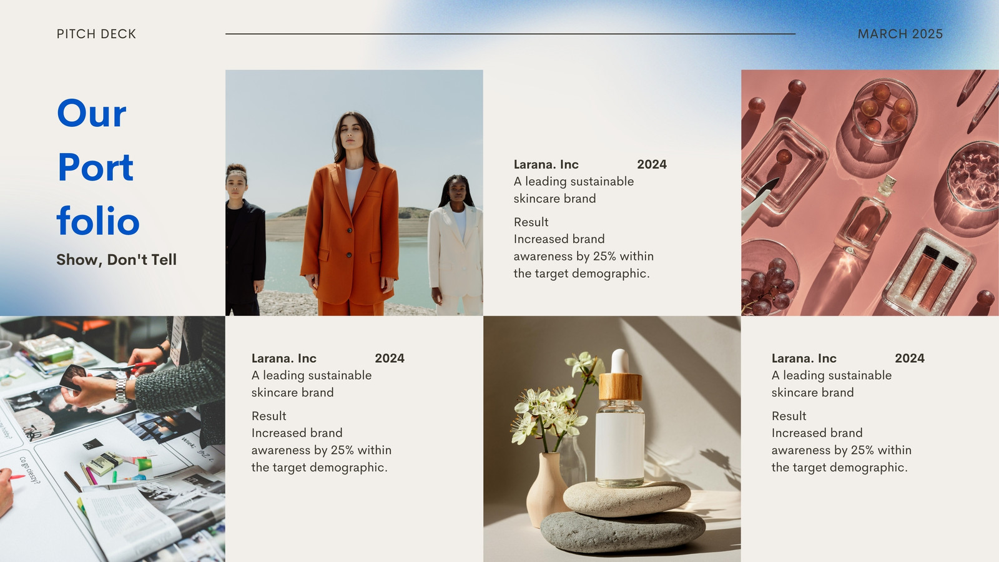Select the 'Show, Don't Tell' subtitle
This screenshot has width=999, height=562.
click(x=117, y=260)
